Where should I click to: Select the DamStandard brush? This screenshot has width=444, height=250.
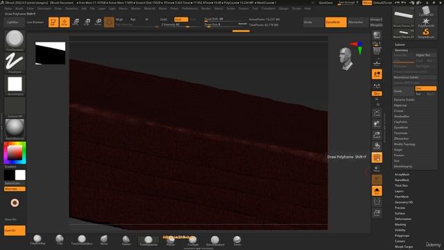[215, 240]
